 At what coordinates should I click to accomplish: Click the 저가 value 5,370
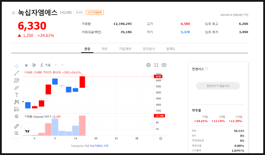point(185,32)
